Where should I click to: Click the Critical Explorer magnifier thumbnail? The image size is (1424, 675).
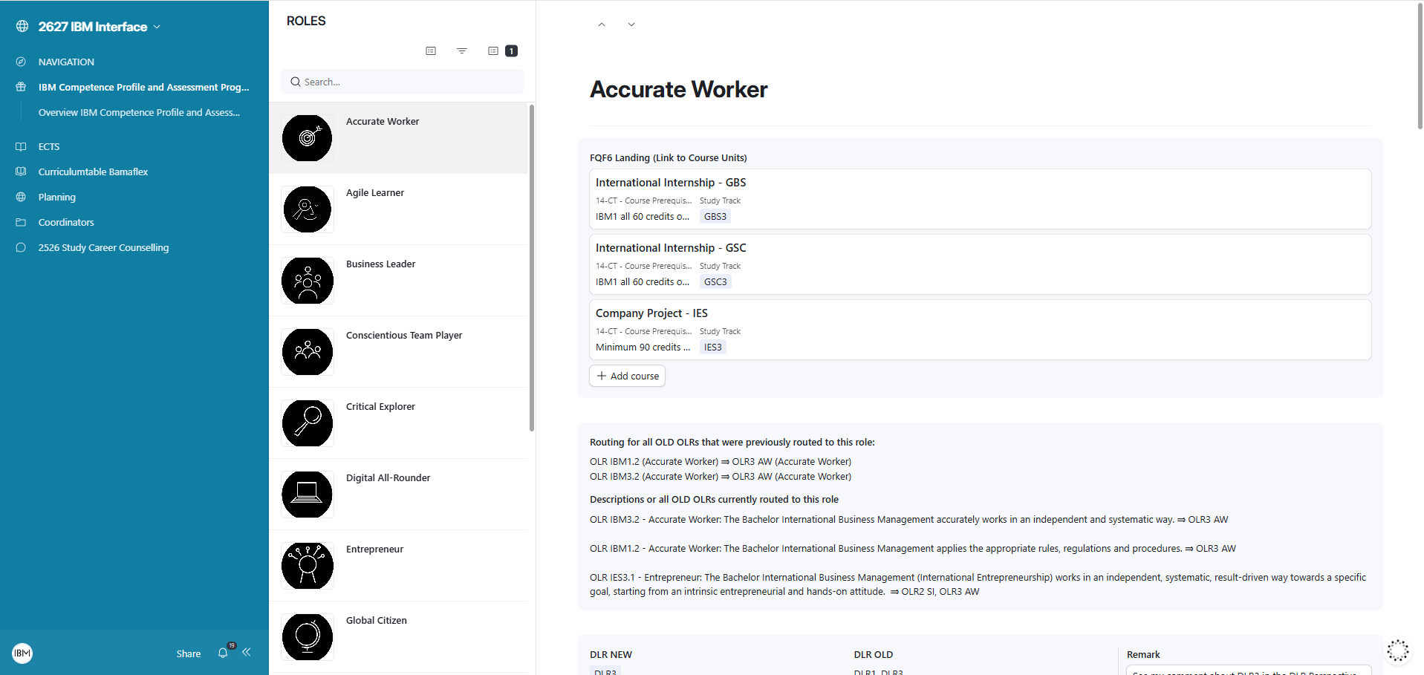coord(308,423)
